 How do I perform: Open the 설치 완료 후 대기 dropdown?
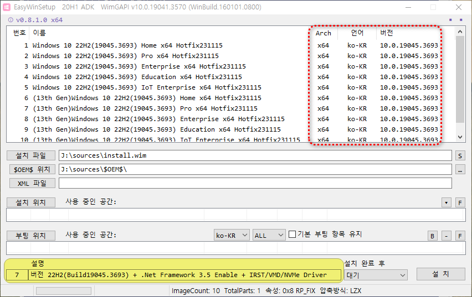[376, 275]
